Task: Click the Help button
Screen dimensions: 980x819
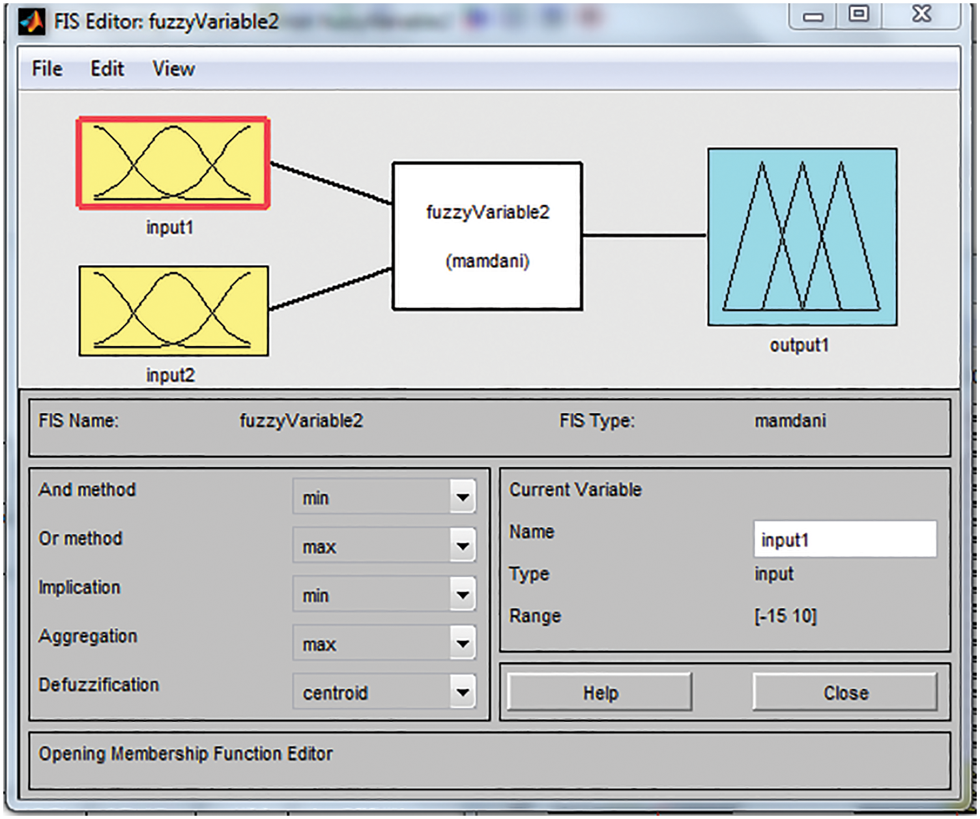Action: tap(599, 693)
